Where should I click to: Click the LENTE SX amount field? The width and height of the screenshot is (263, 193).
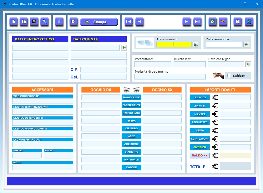click(x=235, y=106)
